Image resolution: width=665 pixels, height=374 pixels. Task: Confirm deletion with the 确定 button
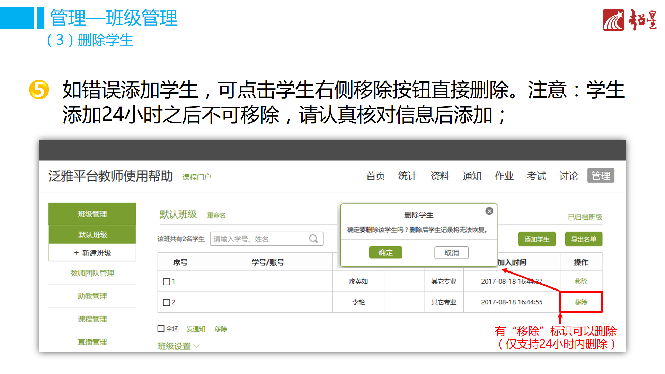click(x=385, y=252)
